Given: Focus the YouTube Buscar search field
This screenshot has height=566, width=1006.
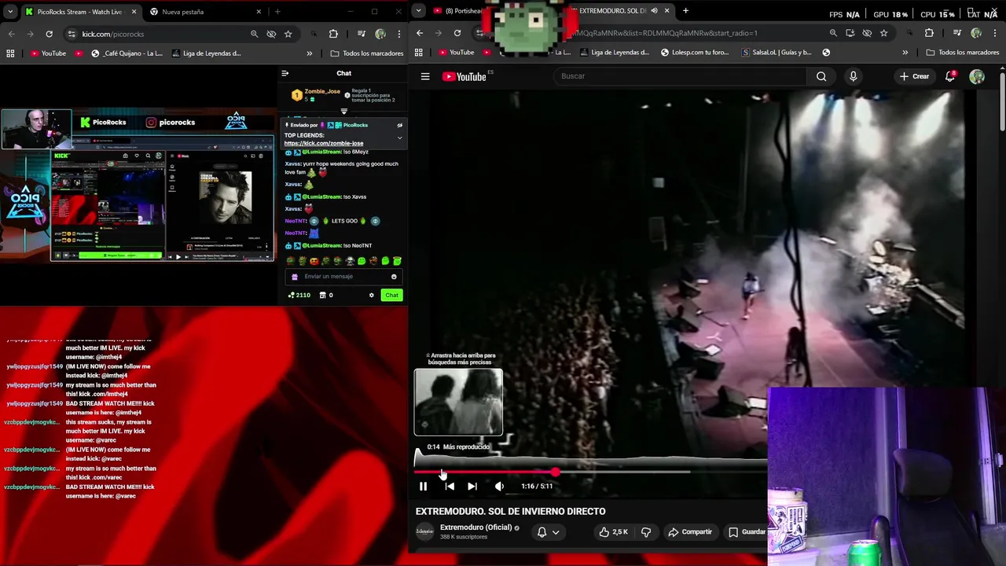Looking at the screenshot, I should click(680, 76).
